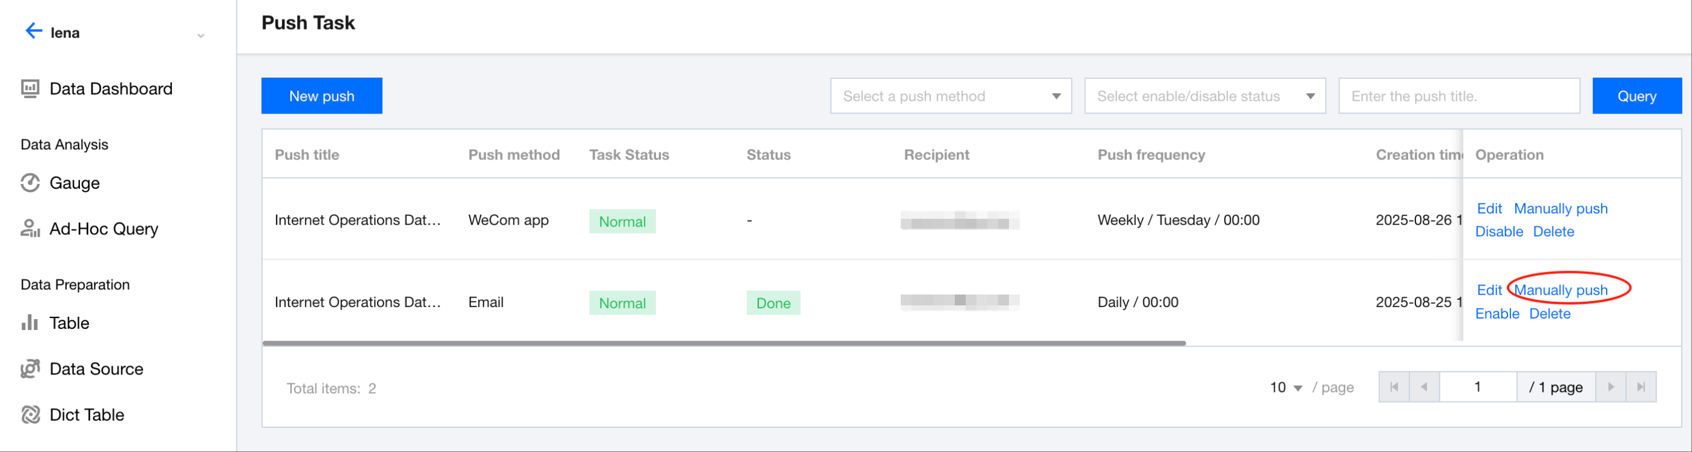Go to the previous page arrow
1692x452 pixels.
pyautogui.click(x=1424, y=387)
